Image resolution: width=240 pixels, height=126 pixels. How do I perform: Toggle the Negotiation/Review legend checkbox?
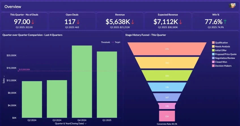[213, 58]
